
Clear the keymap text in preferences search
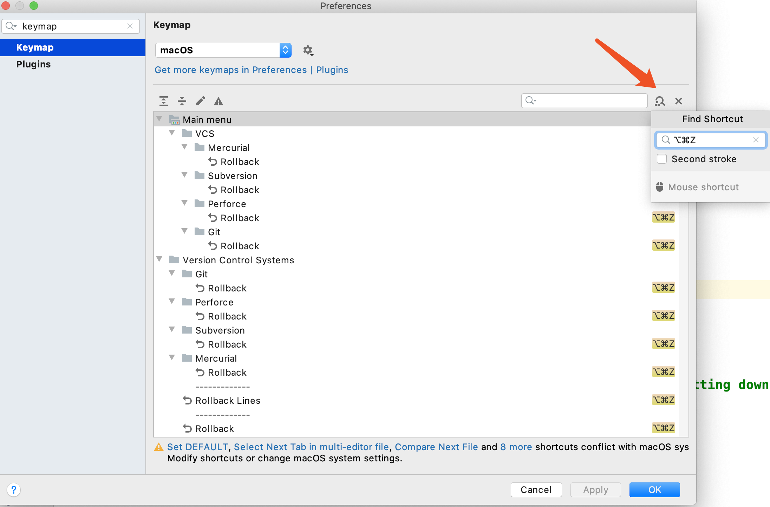click(x=130, y=26)
